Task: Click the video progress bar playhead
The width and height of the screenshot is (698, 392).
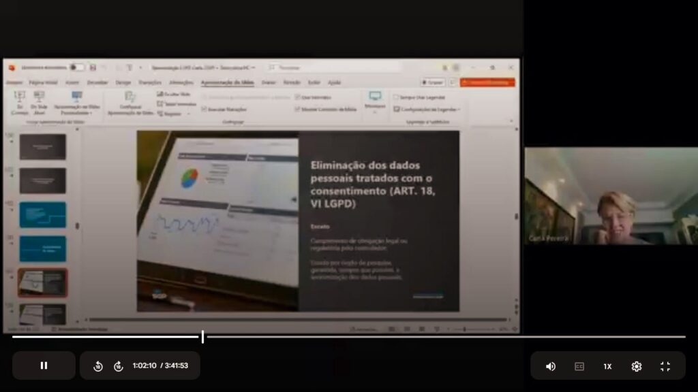Action: tap(202, 336)
